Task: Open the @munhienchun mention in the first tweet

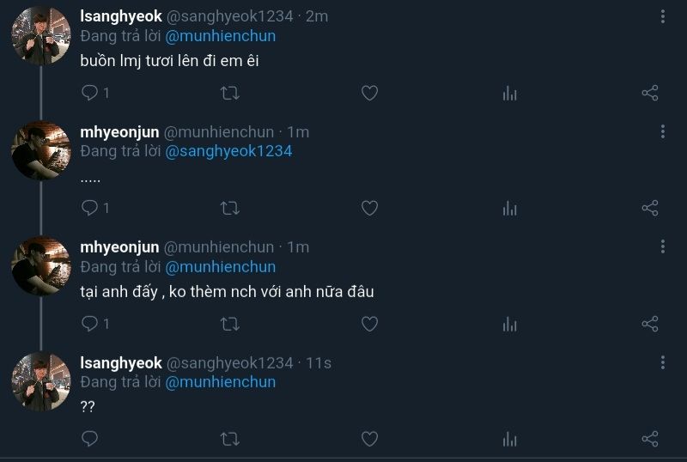Action: click(220, 36)
